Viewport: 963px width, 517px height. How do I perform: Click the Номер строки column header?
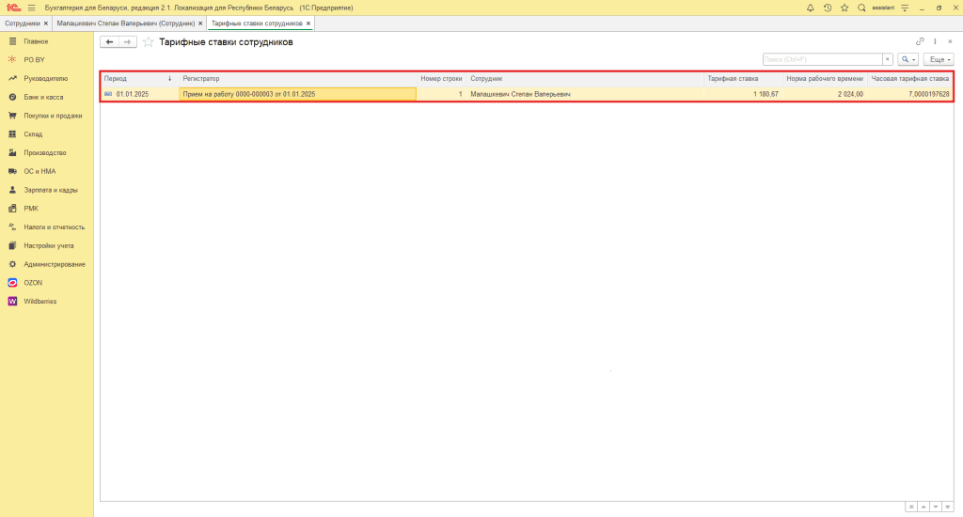[x=441, y=79]
